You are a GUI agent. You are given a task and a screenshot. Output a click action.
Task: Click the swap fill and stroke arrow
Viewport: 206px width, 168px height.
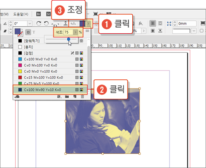coord(22,29)
